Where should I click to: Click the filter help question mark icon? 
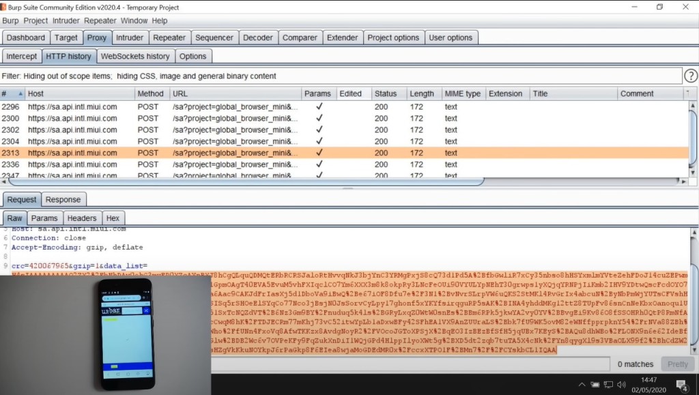691,76
